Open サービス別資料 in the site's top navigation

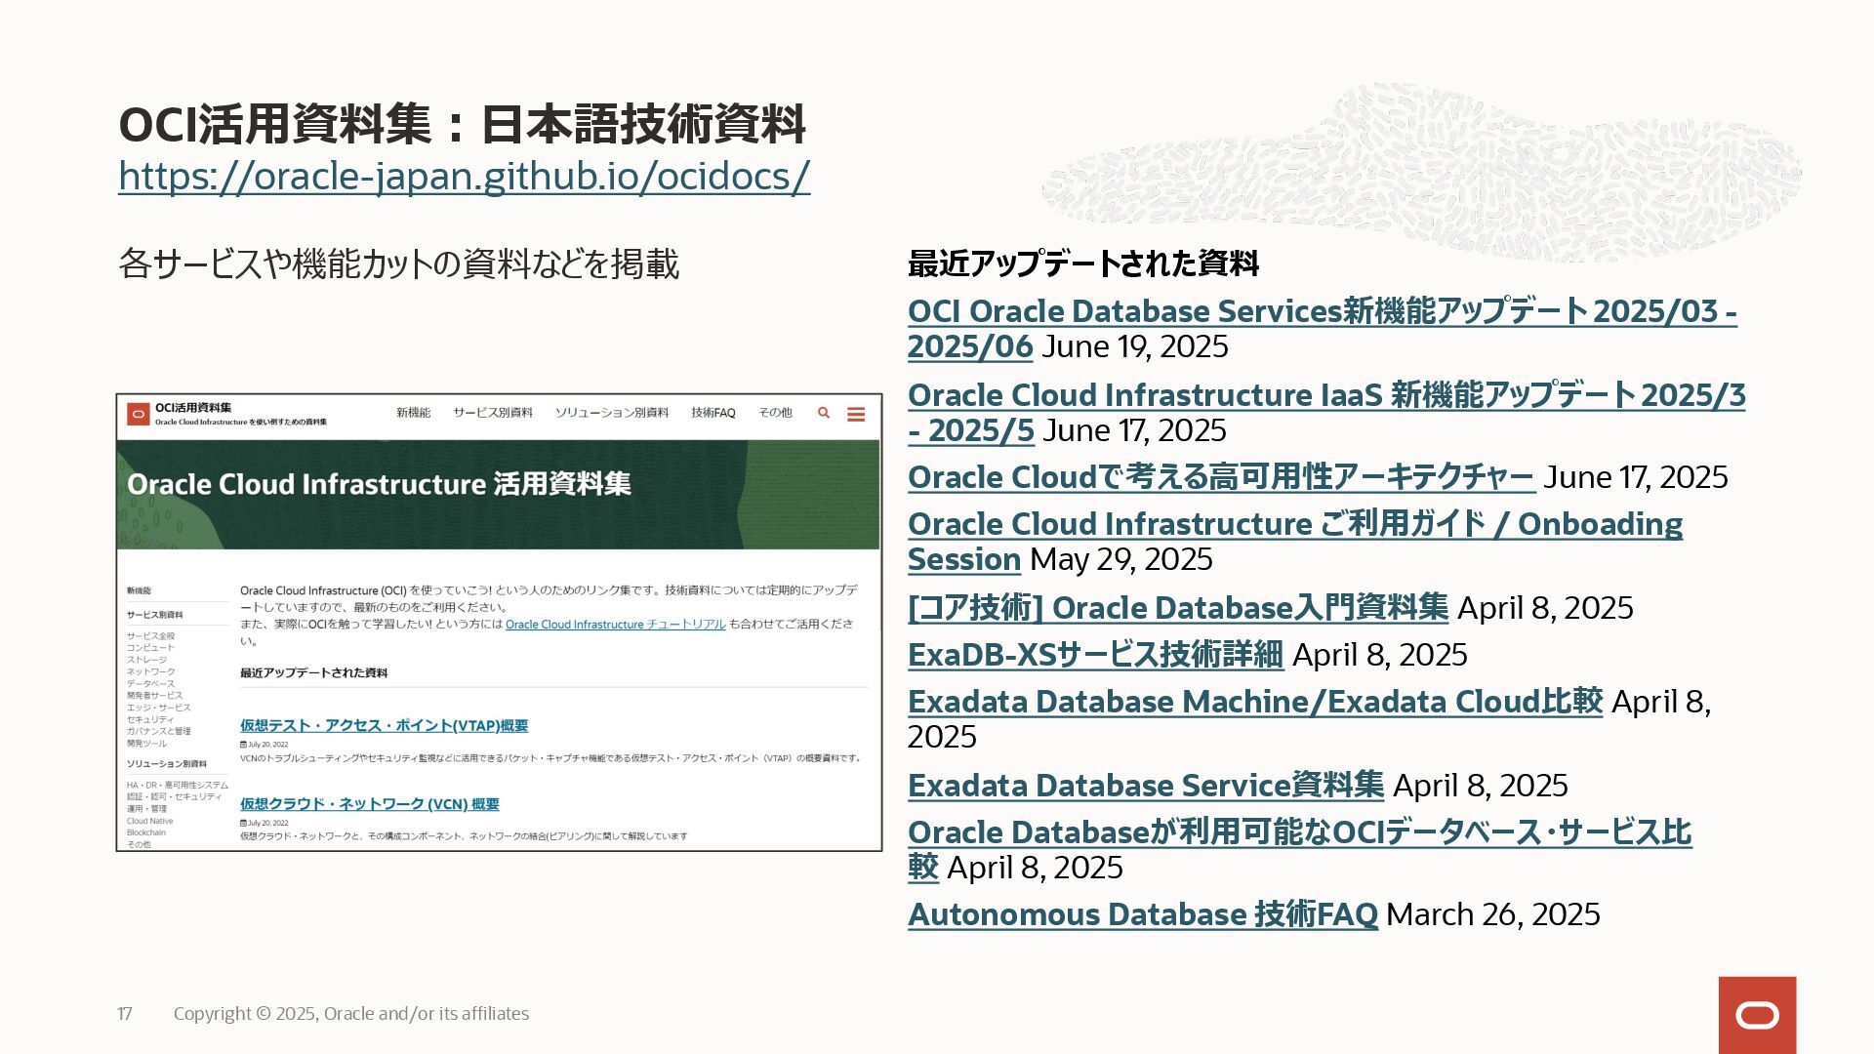pos(493,413)
